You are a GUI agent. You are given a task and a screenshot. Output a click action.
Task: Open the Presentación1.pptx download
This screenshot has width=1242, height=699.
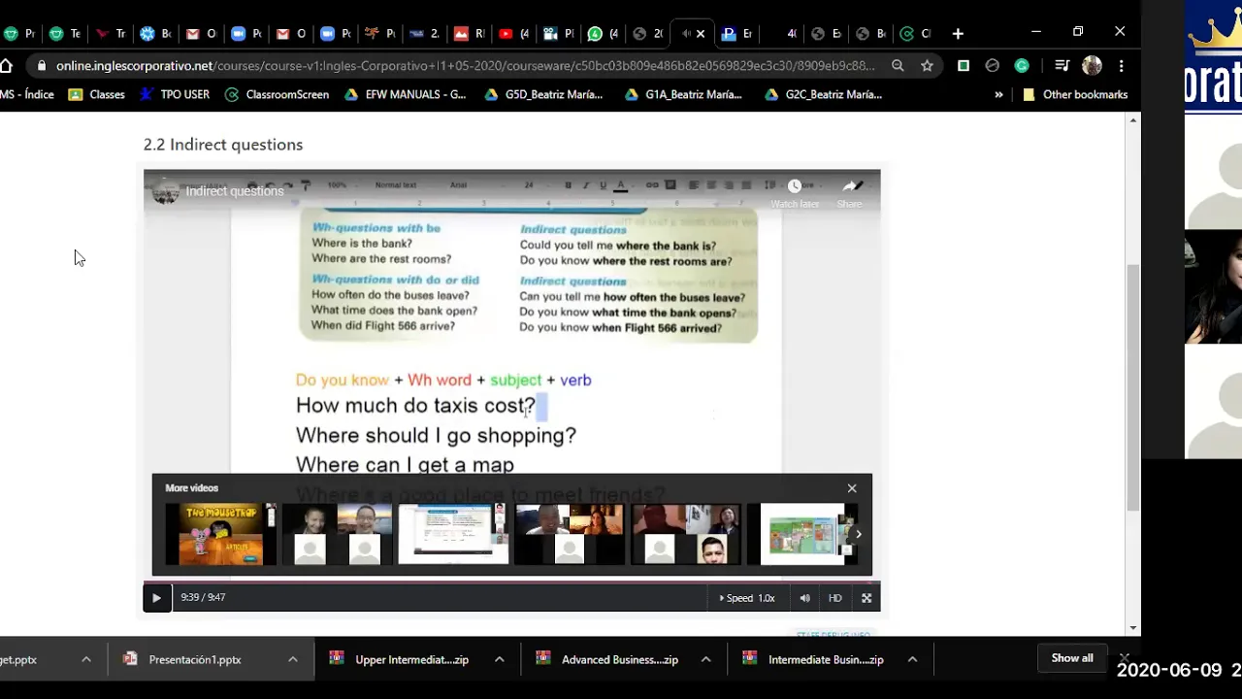click(x=194, y=659)
